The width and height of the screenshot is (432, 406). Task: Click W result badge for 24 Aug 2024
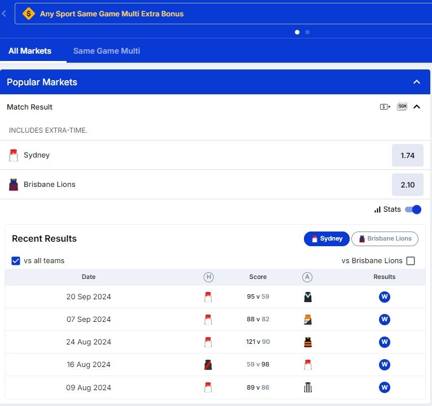click(x=384, y=342)
